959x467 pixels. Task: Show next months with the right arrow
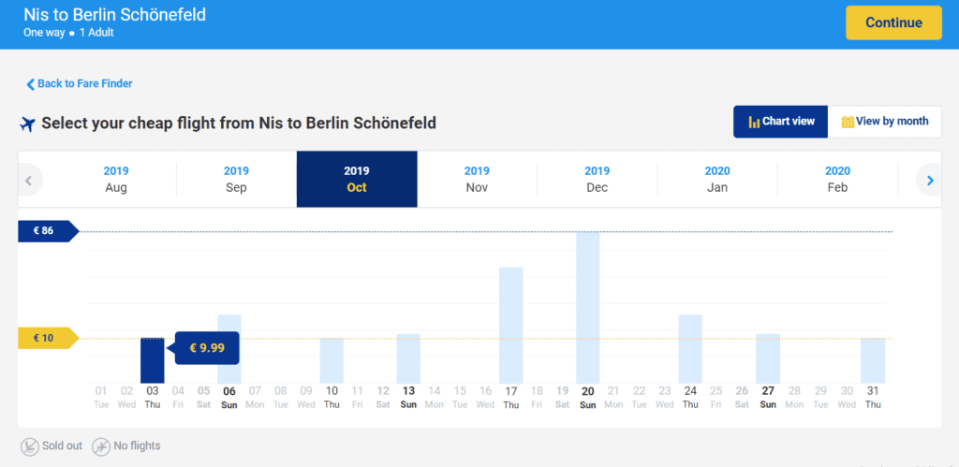[x=930, y=181]
